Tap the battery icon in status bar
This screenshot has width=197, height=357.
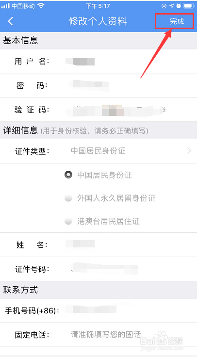pyautogui.click(x=189, y=6)
